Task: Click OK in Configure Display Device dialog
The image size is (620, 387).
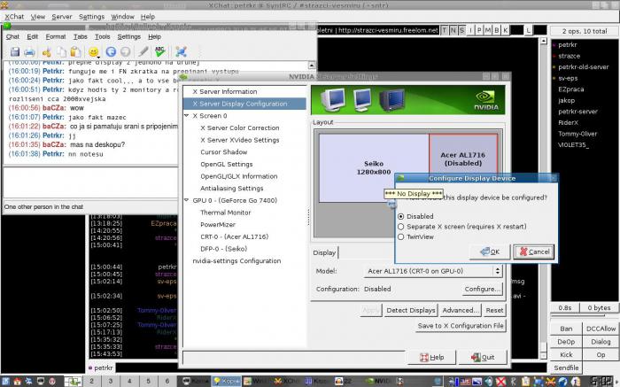Action: (x=490, y=252)
